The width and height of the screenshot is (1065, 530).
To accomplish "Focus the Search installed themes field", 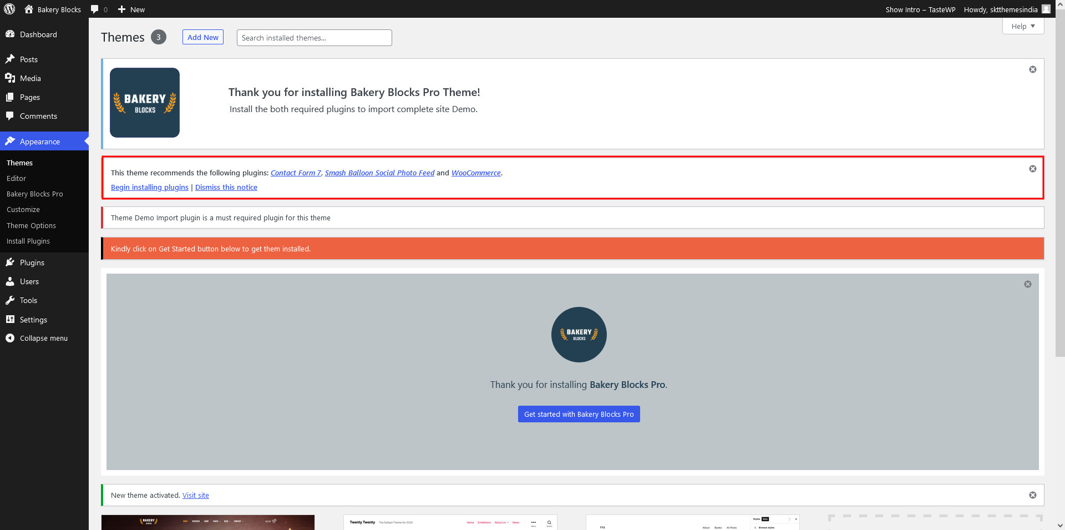I will (314, 38).
